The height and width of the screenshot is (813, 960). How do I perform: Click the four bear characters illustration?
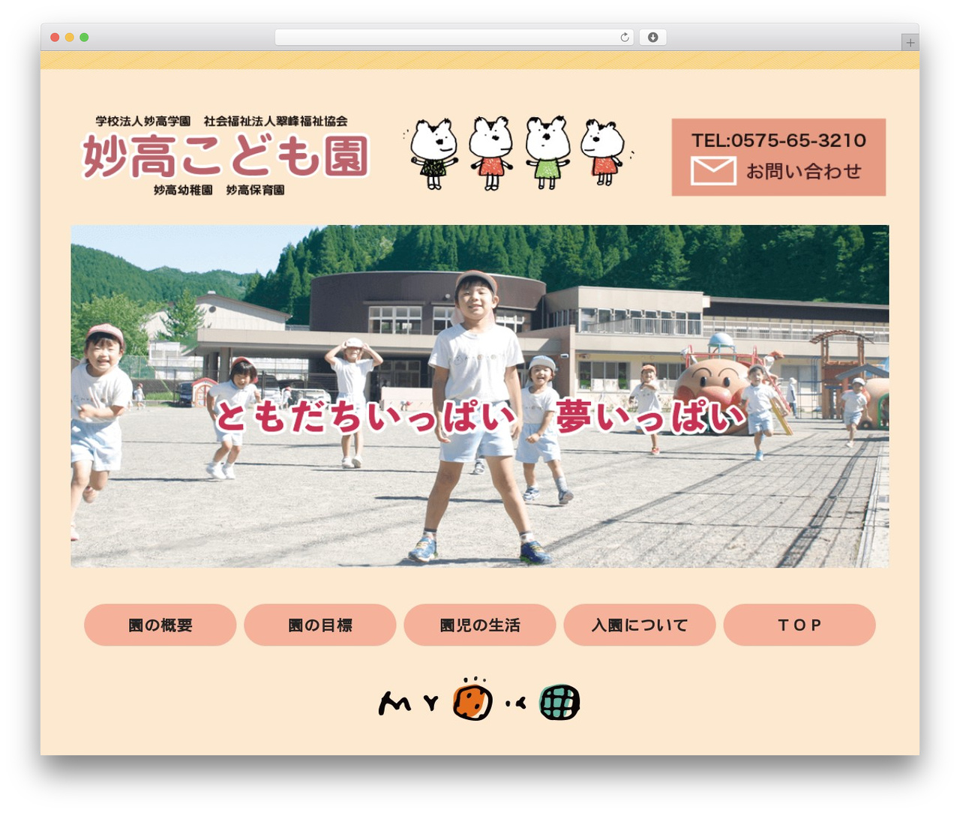tap(518, 153)
